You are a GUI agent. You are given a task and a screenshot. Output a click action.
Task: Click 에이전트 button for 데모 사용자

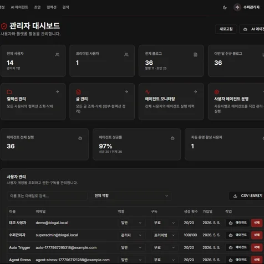[237, 222]
